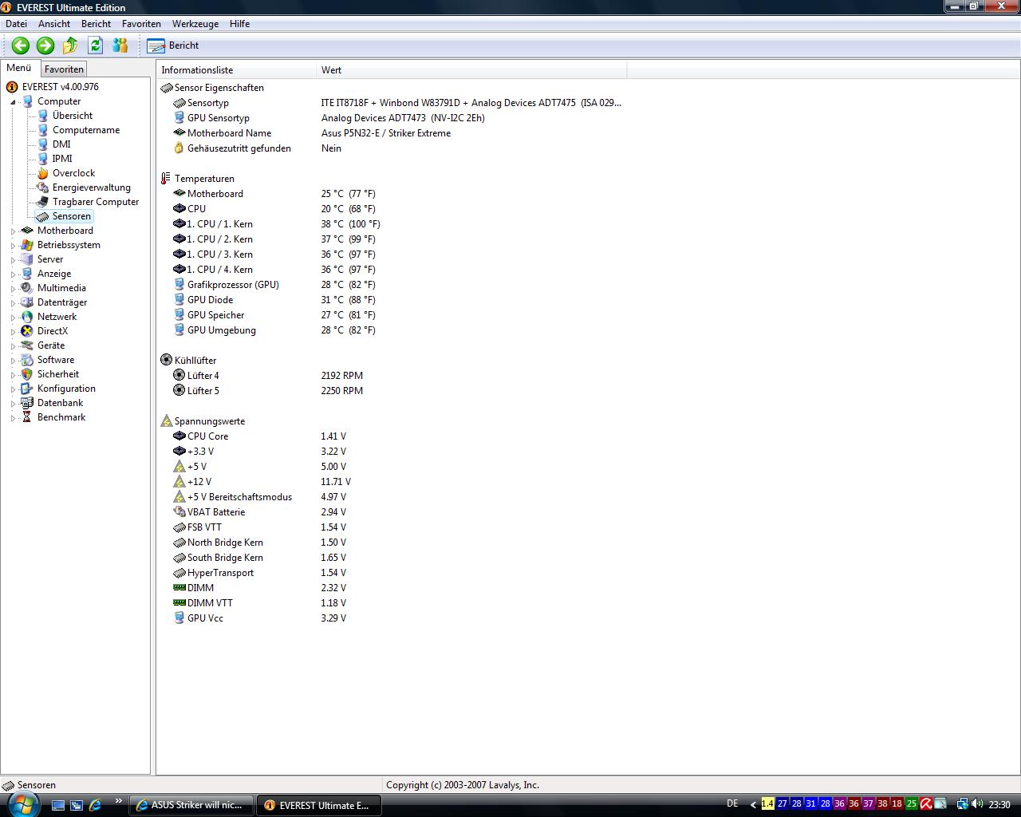Expand the Anzeige tree node
The height and width of the screenshot is (817, 1021).
pos(13,274)
